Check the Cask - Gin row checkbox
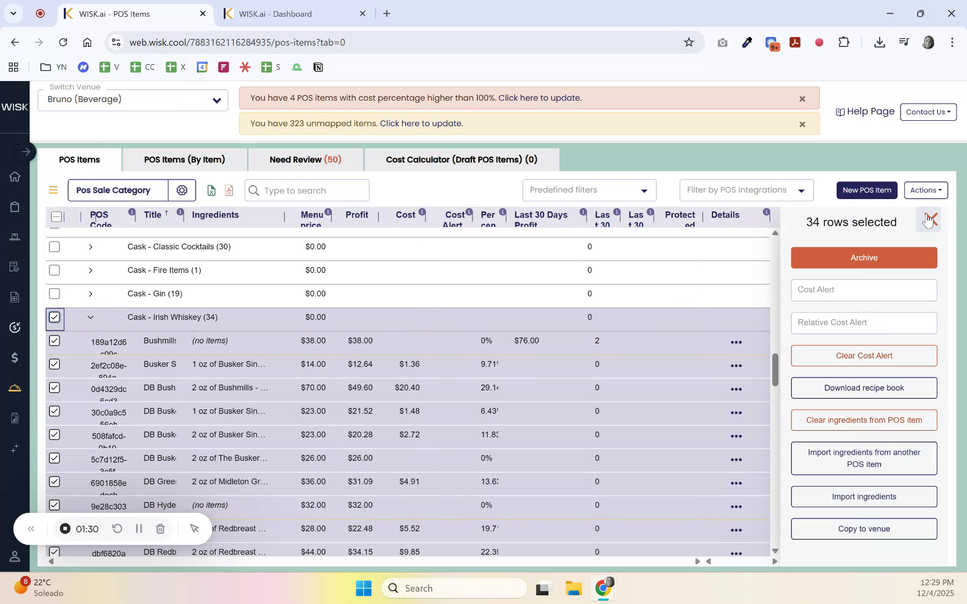The image size is (967, 604). pyautogui.click(x=54, y=293)
